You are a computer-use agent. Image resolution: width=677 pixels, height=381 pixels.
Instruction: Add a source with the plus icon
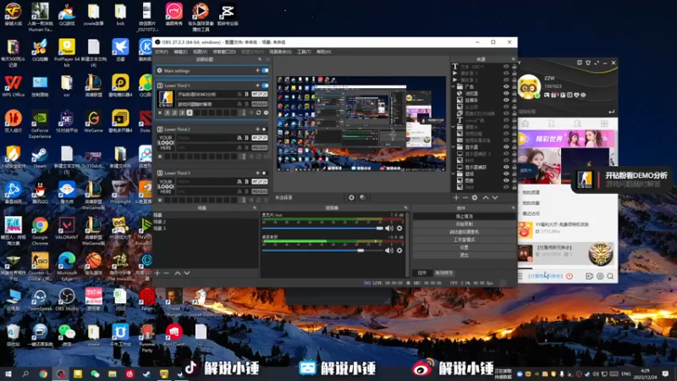(456, 197)
